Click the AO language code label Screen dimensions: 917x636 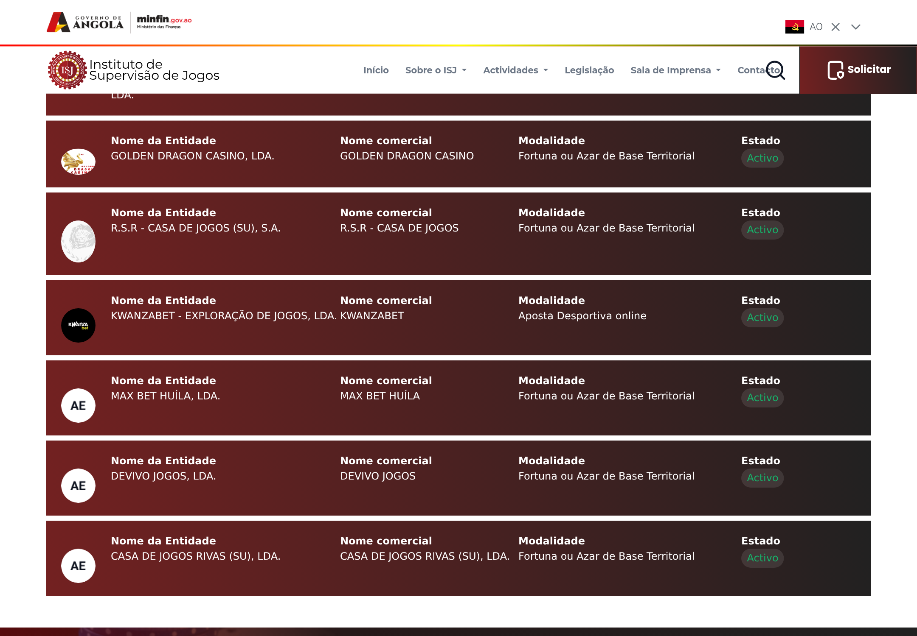click(x=816, y=27)
